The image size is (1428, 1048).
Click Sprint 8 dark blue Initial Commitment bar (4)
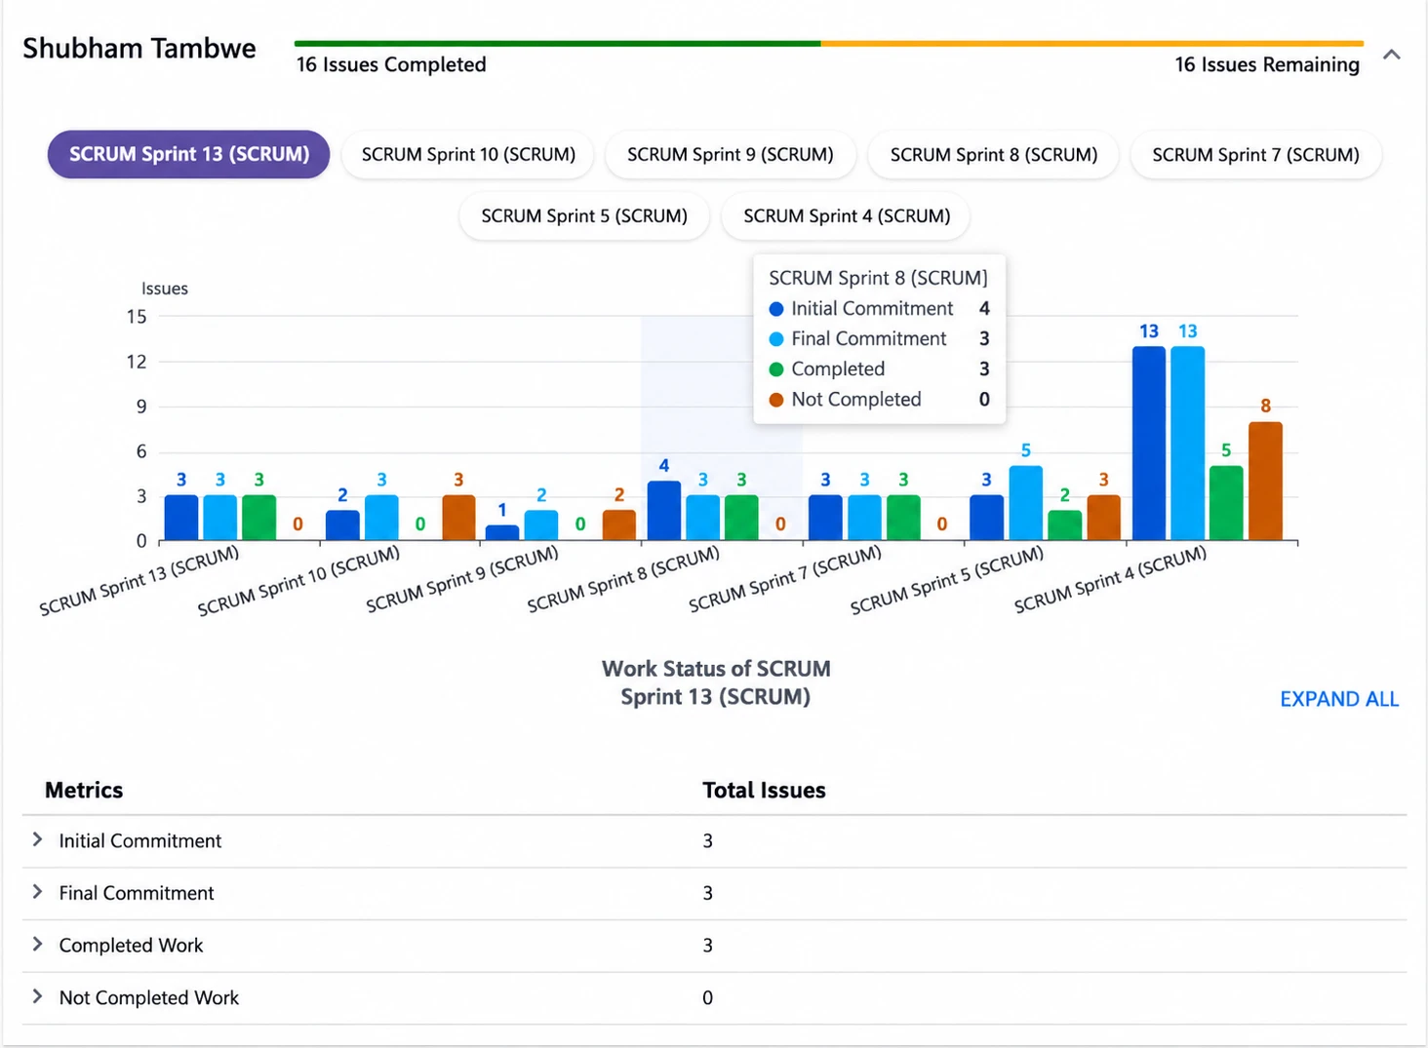(664, 511)
